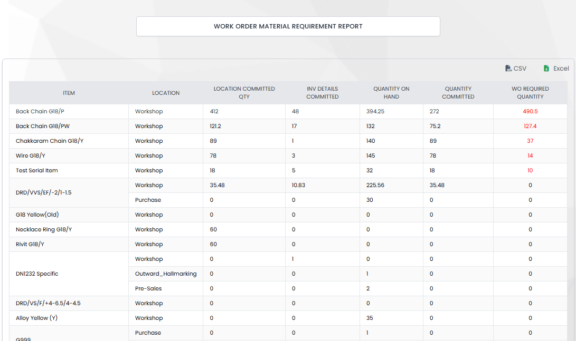Click Location Committed Qty column header
This screenshot has height=341, width=576.
(244, 93)
